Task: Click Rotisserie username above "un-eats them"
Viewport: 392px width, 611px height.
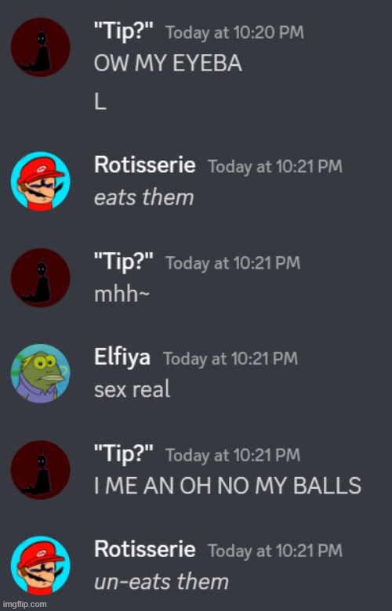Action: tap(145, 549)
